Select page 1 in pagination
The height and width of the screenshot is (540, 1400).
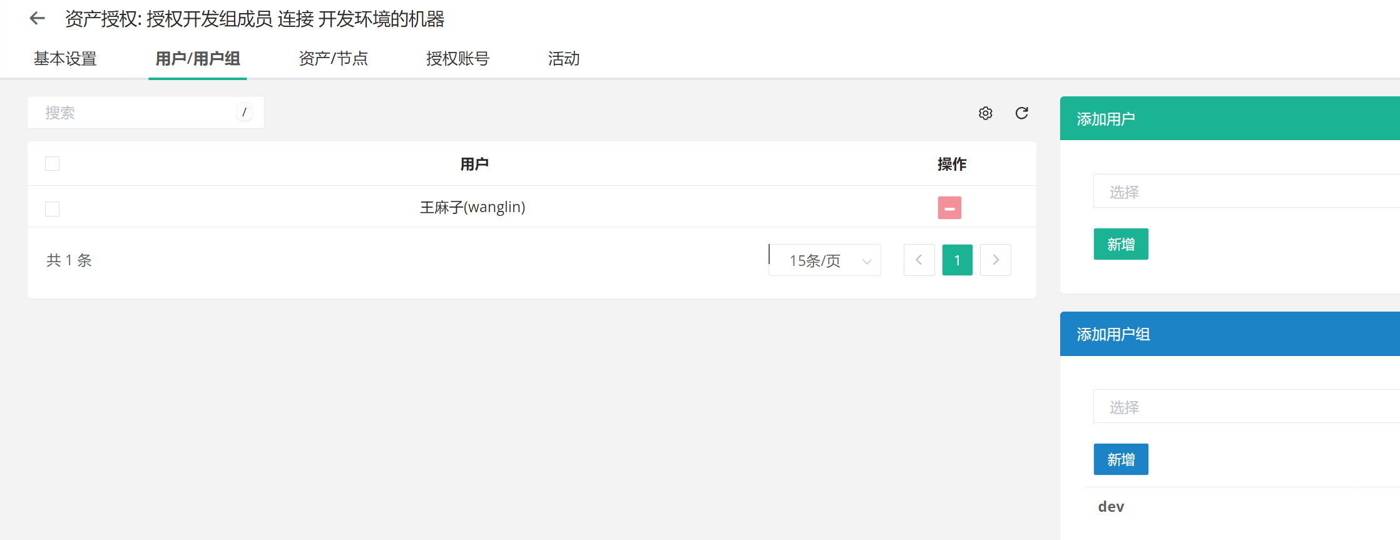[x=957, y=260]
